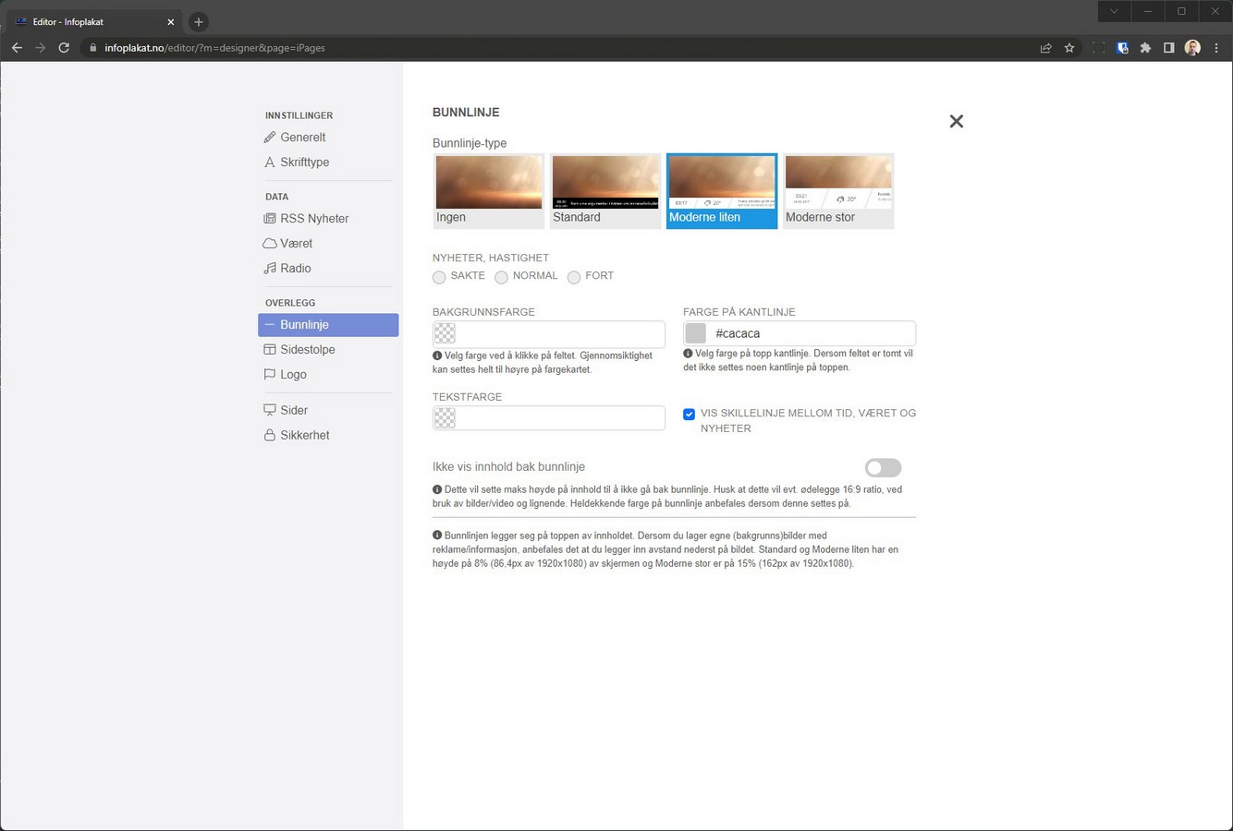
Task: Open the browser tab search dropdown arrow
Action: [1114, 11]
